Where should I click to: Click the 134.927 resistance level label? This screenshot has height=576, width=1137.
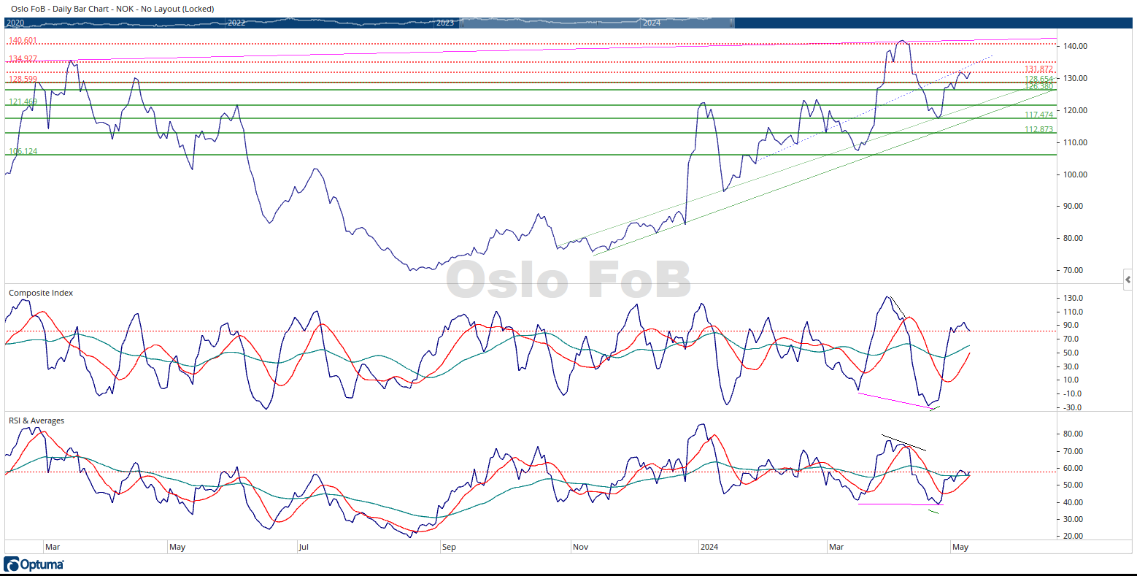coord(23,59)
